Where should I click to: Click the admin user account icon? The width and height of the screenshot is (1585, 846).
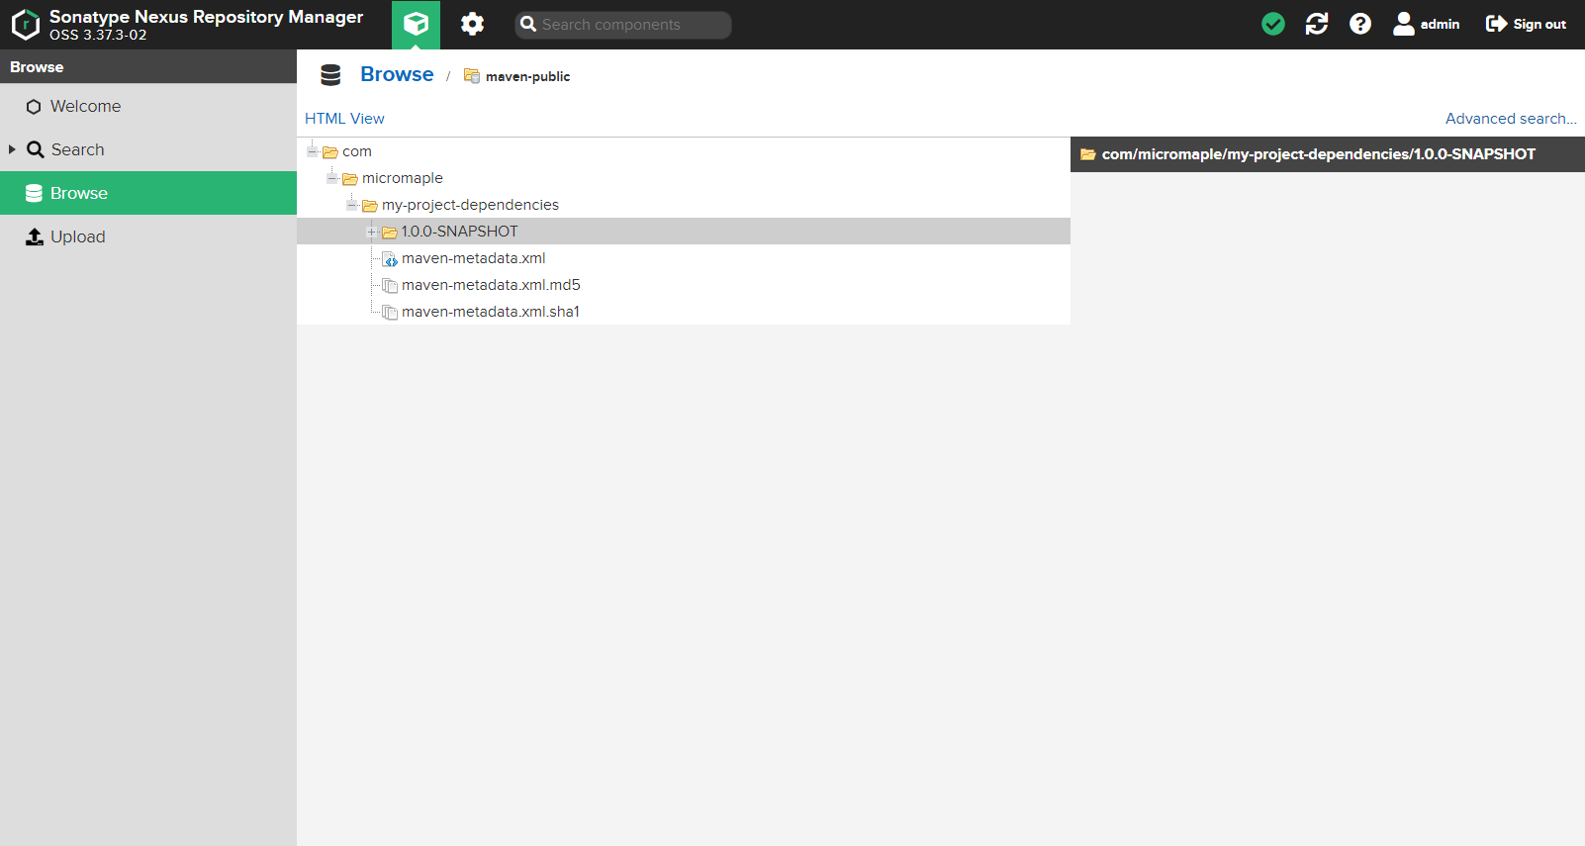[x=1403, y=24]
